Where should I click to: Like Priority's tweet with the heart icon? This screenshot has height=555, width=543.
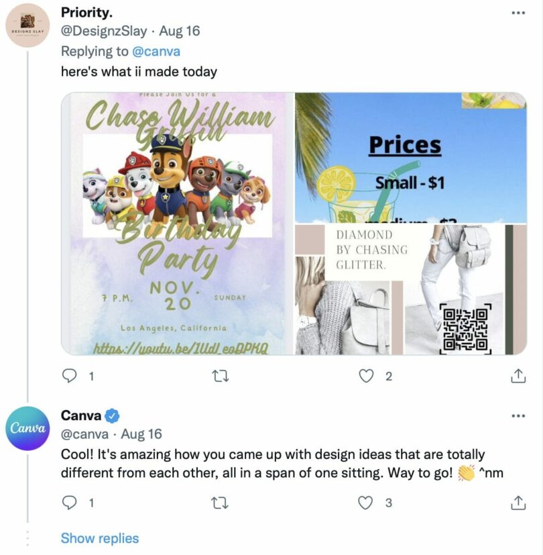pyautogui.click(x=367, y=377)
